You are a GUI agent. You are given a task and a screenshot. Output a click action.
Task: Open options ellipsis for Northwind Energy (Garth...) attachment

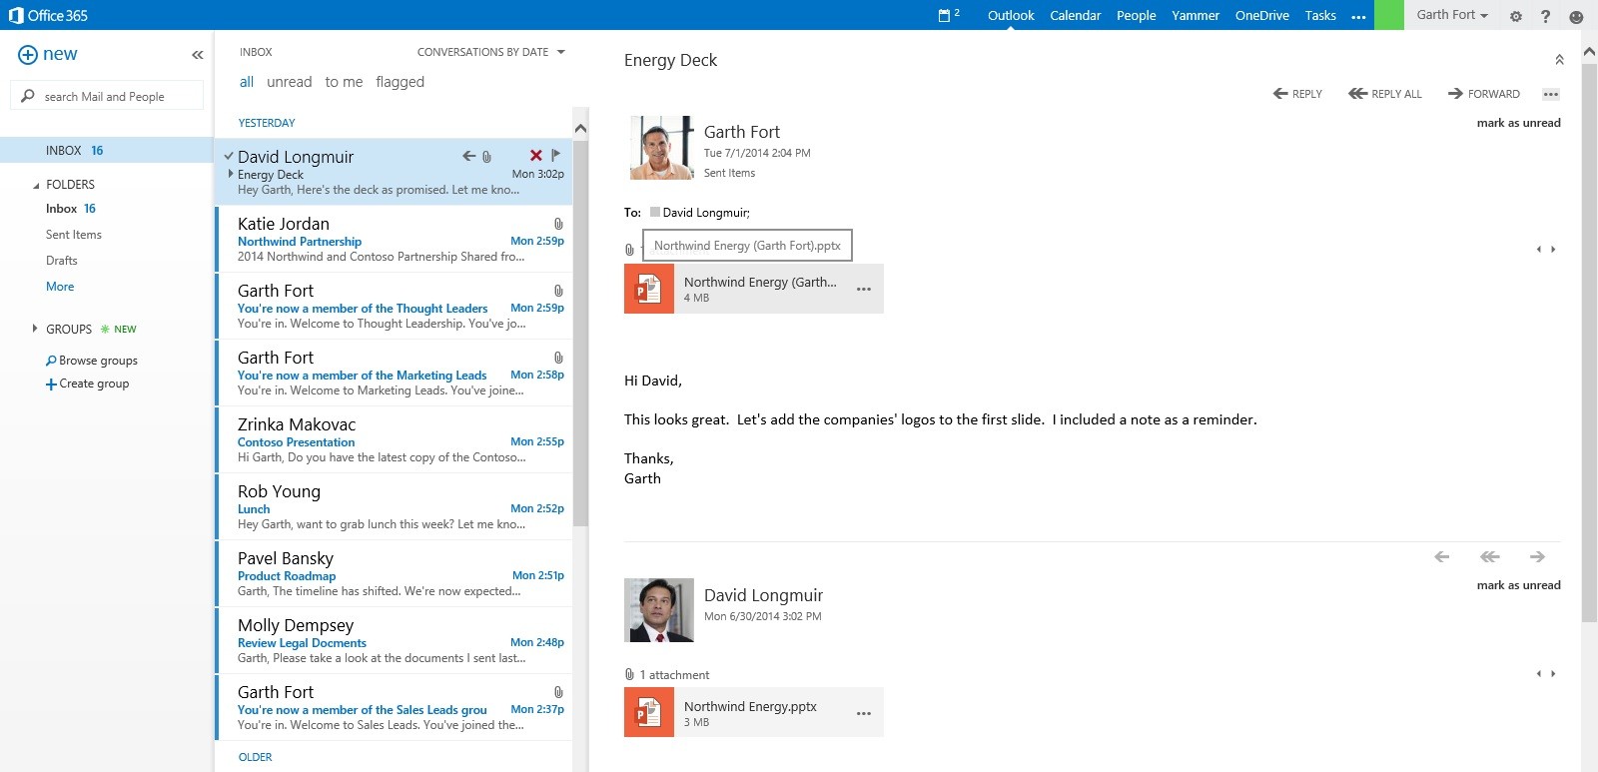pyautogui.click(x=864, y=289)
